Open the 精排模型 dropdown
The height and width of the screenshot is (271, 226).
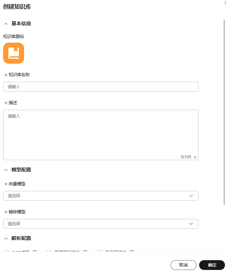(x=101, y=224)
